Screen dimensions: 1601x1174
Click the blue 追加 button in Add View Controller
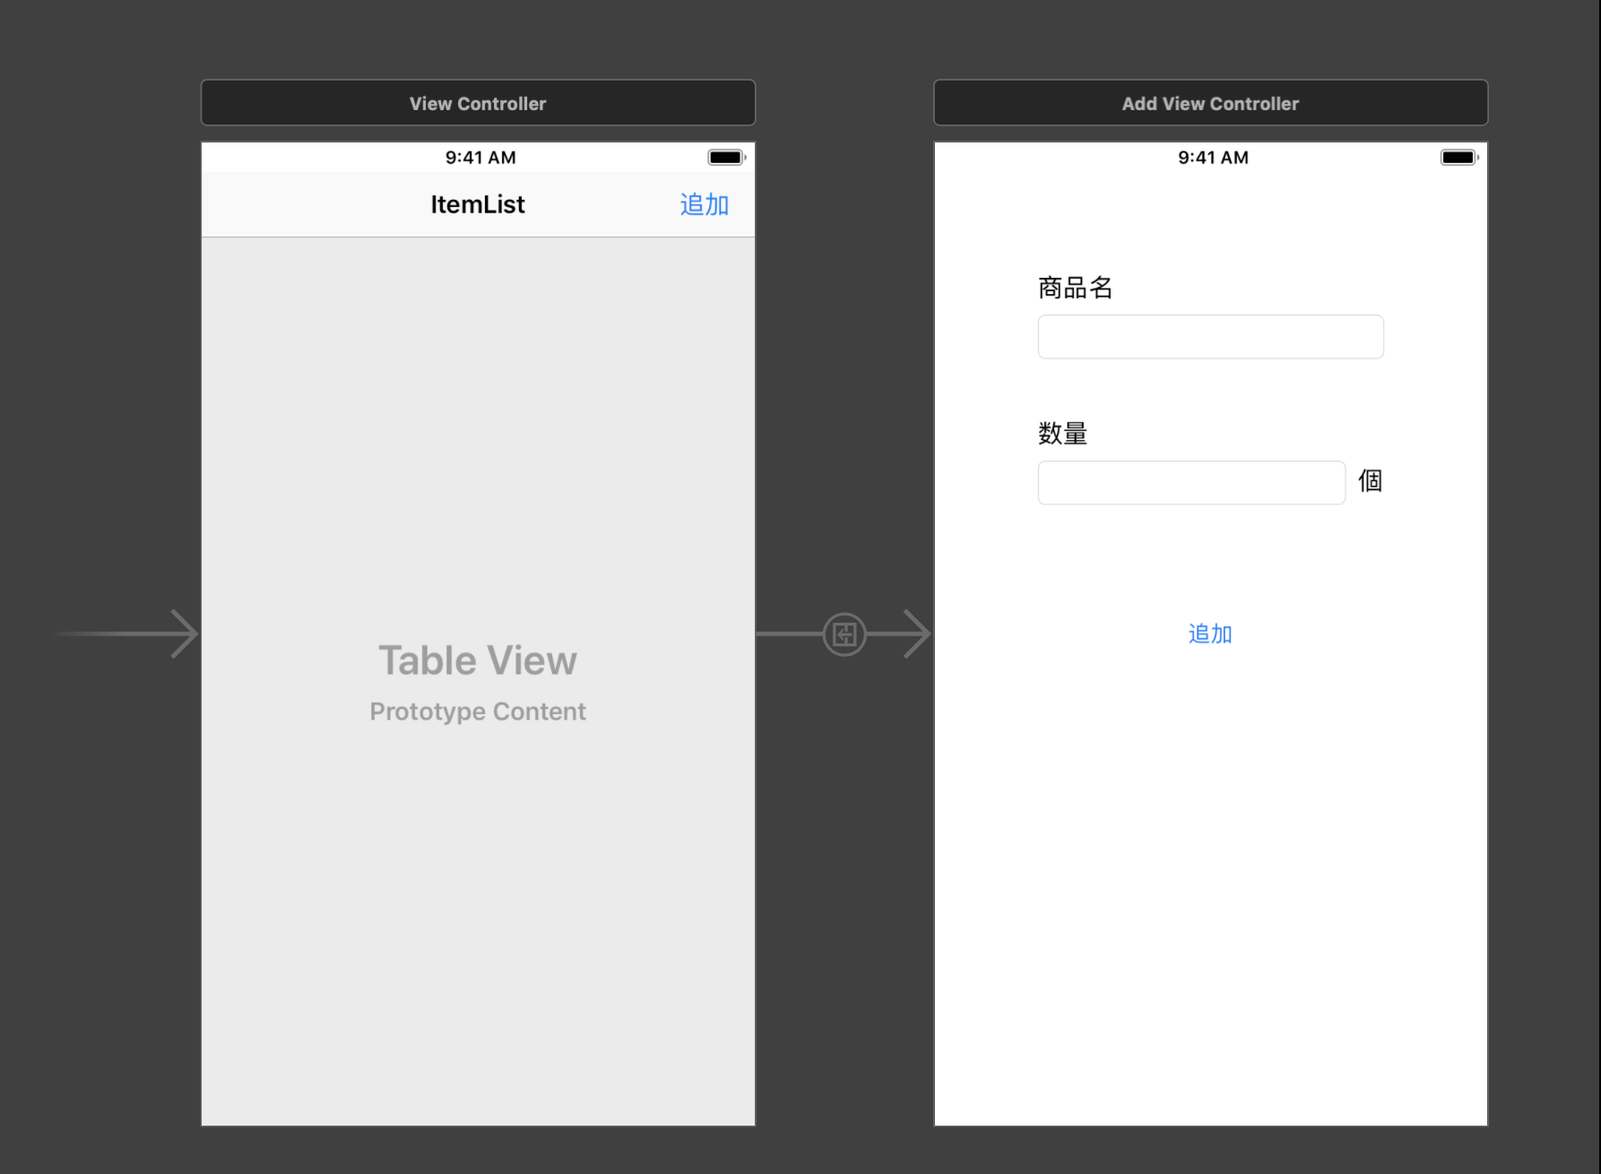click(1210, 634)
